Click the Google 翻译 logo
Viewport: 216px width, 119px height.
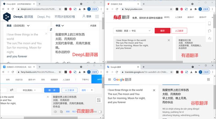(x=122, y=80)
